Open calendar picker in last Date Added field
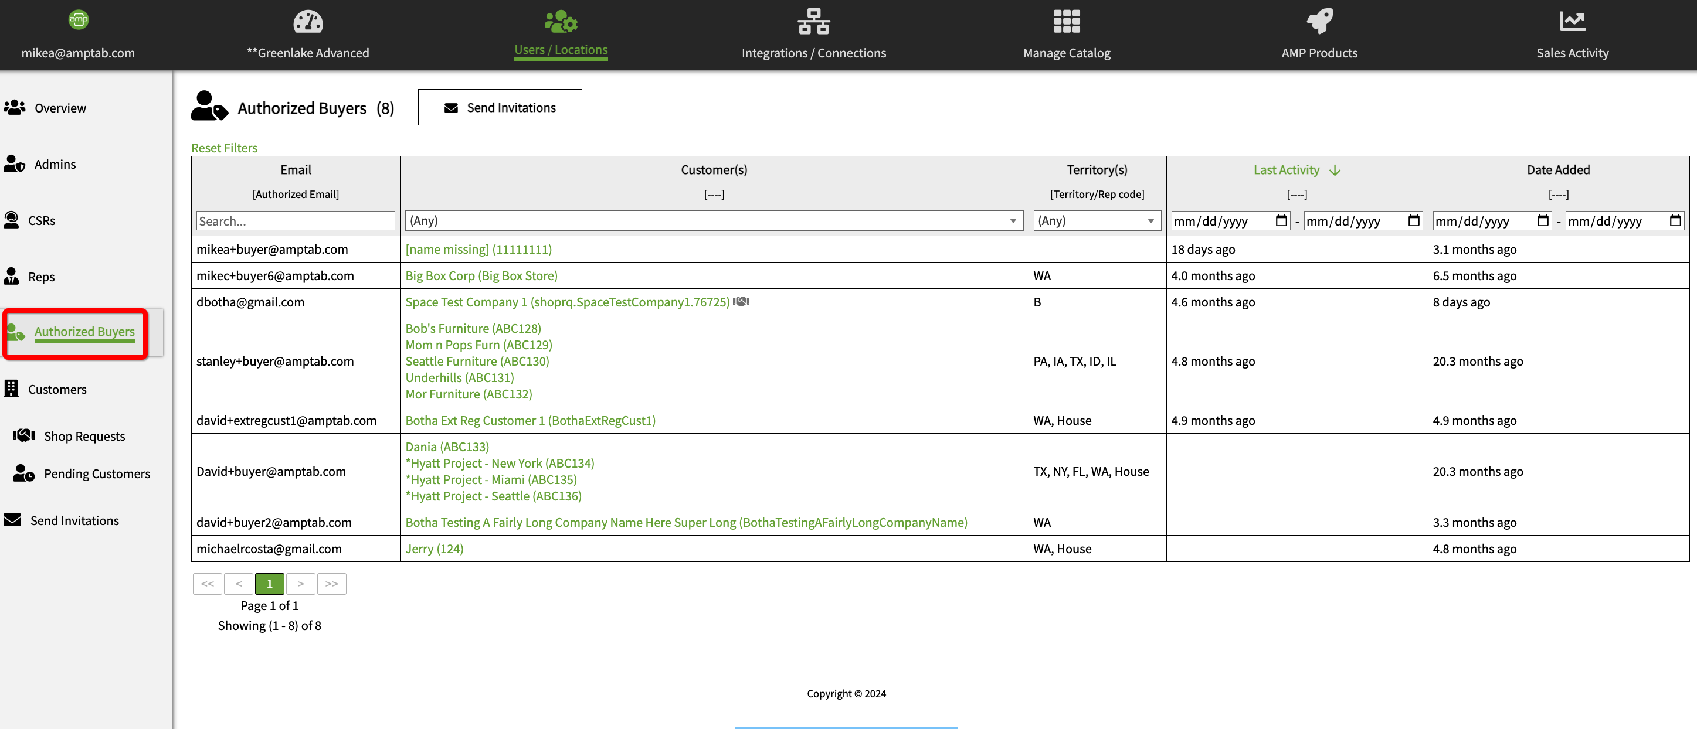The width and height of the screenshot is (1697, 729). tap(1675, 220)
